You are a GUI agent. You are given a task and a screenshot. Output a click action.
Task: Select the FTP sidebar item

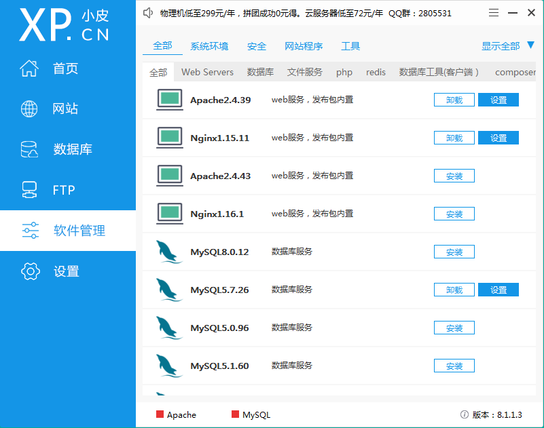63,190
